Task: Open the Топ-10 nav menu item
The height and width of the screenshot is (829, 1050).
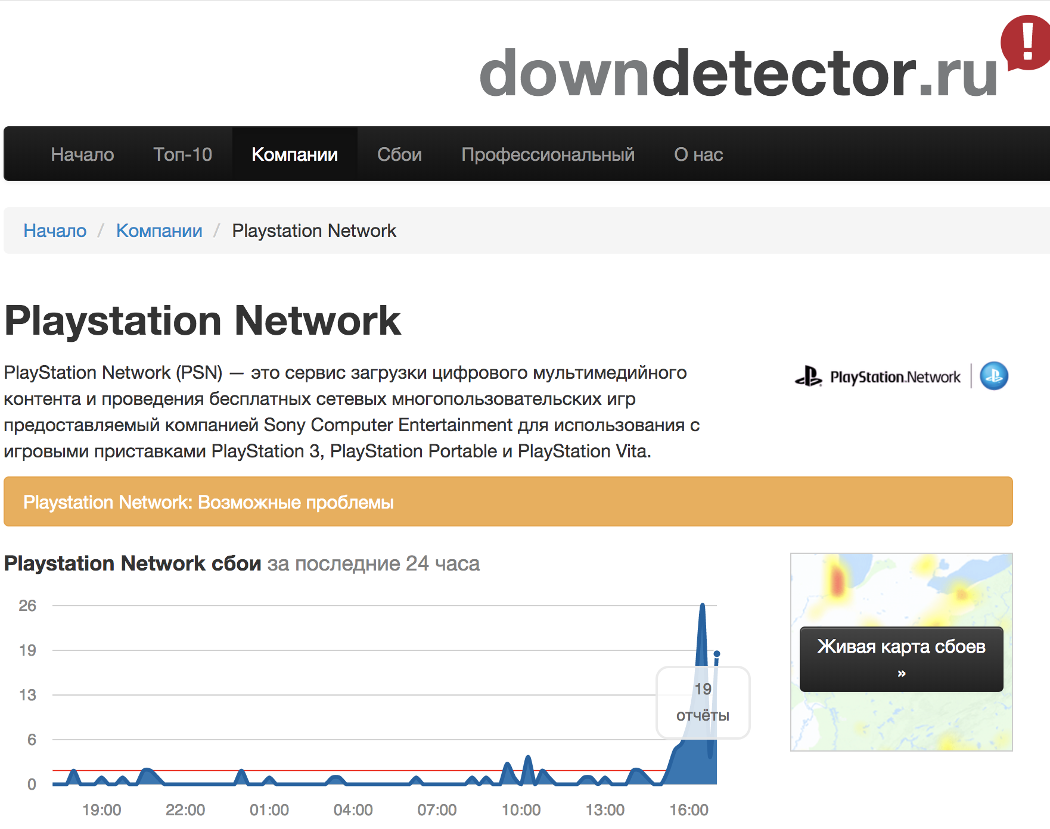Action: tap(183, 154)
